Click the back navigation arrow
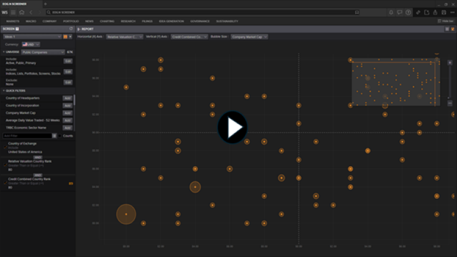Viewport: 457px width, 257px height. [30, 12]
